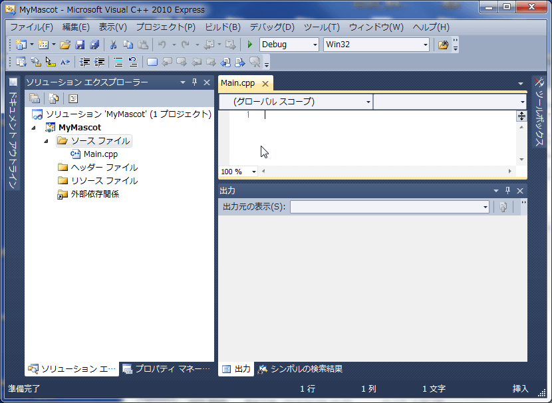This screenshot has height=403, width=552.
Task: Click the Cut scissors icon
Action: click(113, 45)
